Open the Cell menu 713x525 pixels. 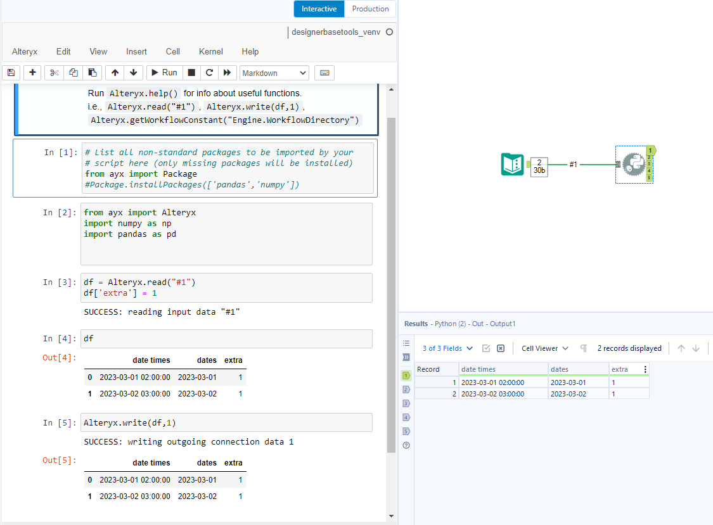click(x=172, y=52)
